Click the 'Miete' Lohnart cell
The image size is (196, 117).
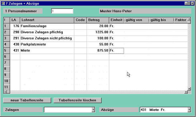tap(47, 50)
